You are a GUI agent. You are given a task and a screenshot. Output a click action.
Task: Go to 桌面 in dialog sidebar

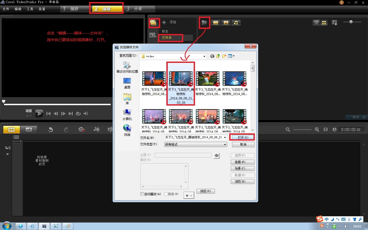coord(127,83)
